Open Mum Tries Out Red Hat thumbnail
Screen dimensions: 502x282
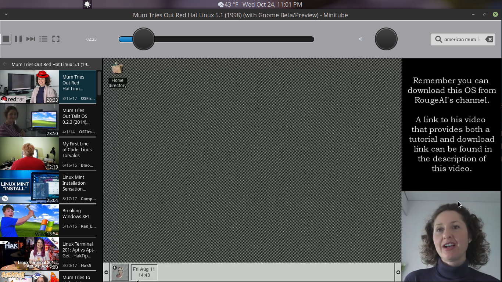[x=29, y=87]
